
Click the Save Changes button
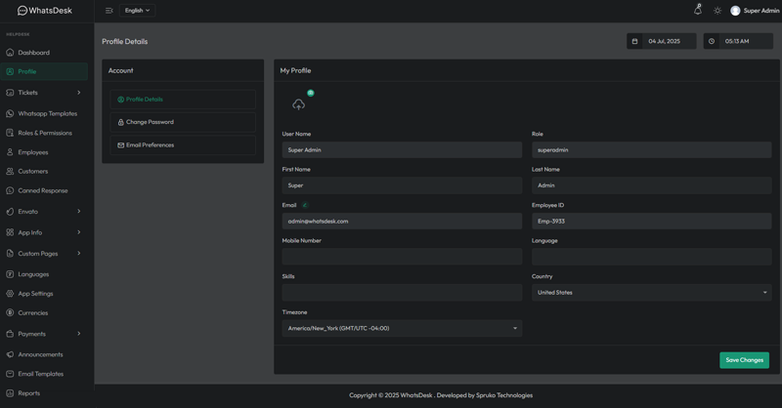coord(744,360)
